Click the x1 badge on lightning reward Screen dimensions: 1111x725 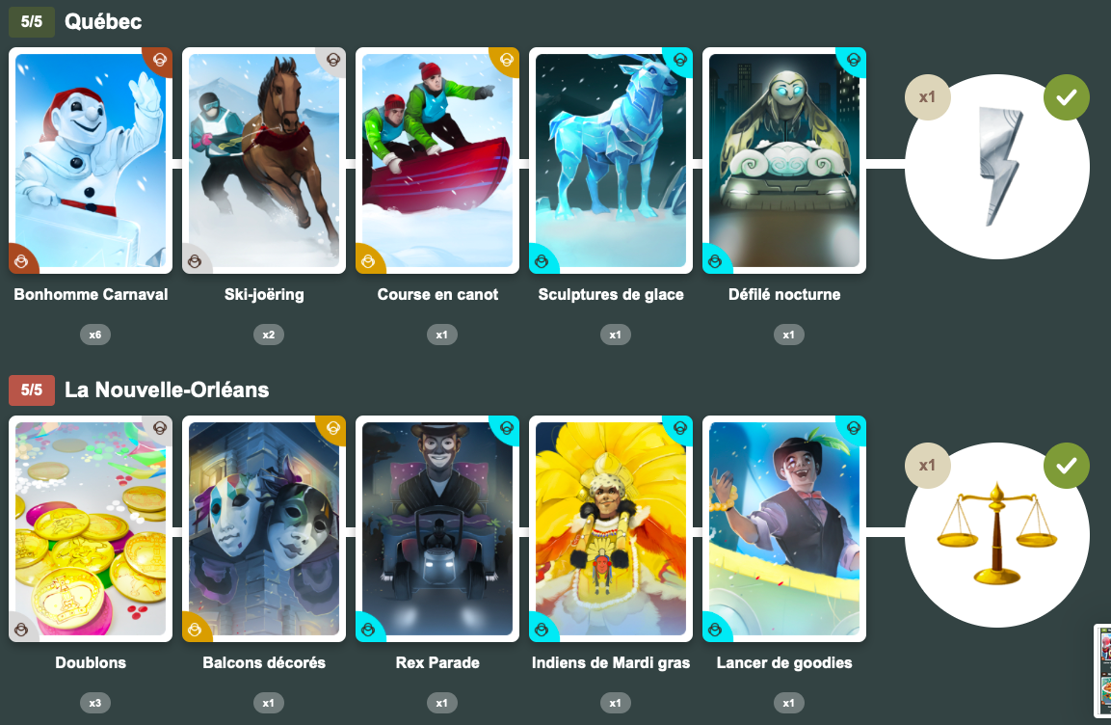click(928, 97)
